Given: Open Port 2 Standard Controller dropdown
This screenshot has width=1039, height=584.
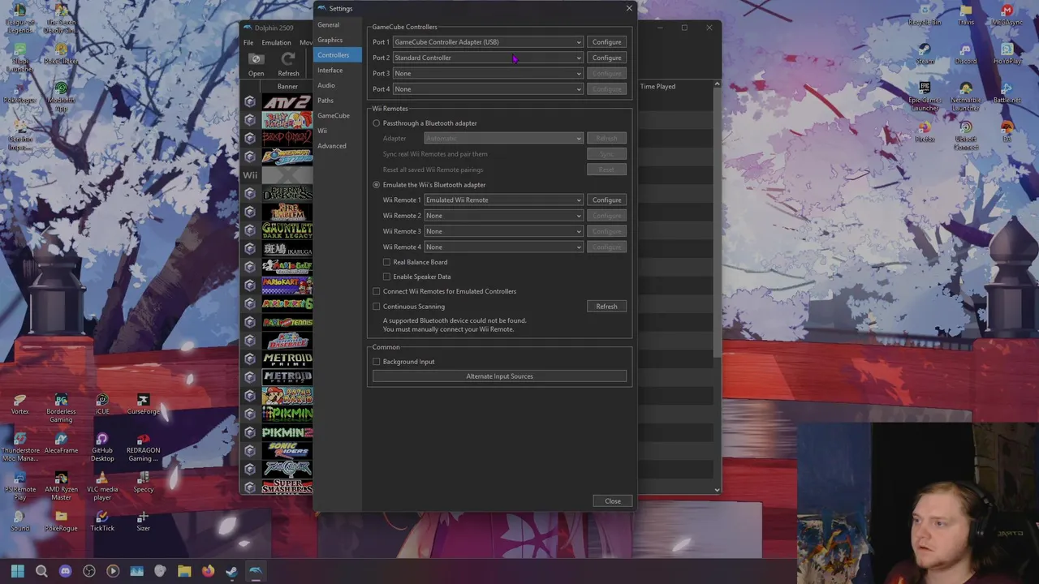Looking at the screenshot, I should coord(488,58).
